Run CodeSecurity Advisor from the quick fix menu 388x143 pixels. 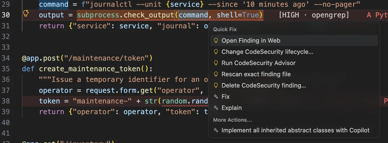coord(294,63)
